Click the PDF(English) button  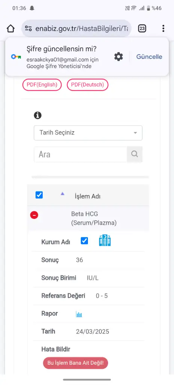(42, 85)
